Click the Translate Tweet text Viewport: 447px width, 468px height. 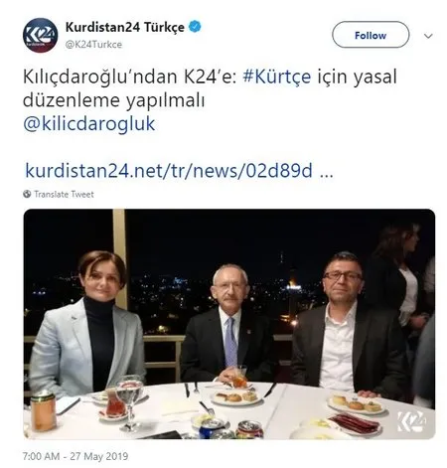[x=64, y=194]
